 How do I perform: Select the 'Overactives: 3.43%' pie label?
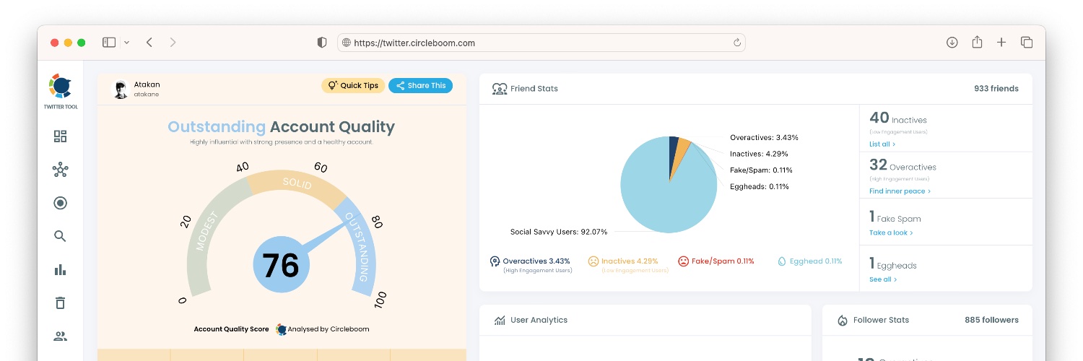[x=764, y=137]
